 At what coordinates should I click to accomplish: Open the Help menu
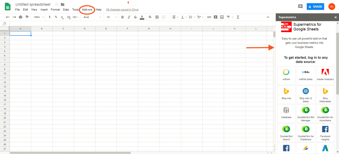pyautogui.click(x=99, y=10)
